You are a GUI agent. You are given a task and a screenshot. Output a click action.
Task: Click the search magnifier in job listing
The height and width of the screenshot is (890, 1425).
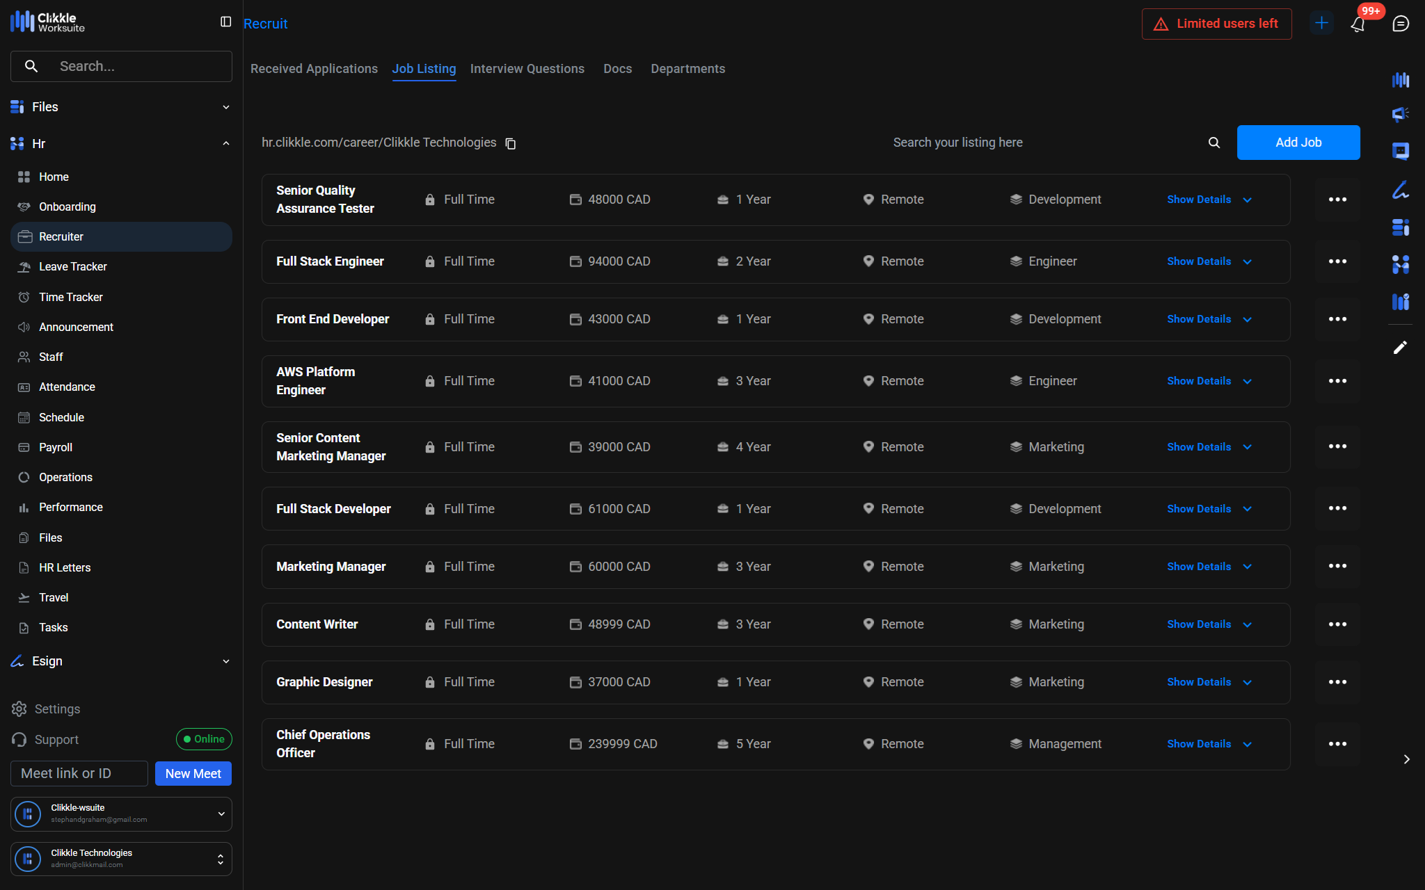(1214, 143)
